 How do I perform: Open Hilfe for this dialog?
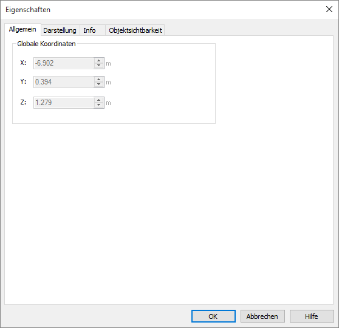(312, 316)
